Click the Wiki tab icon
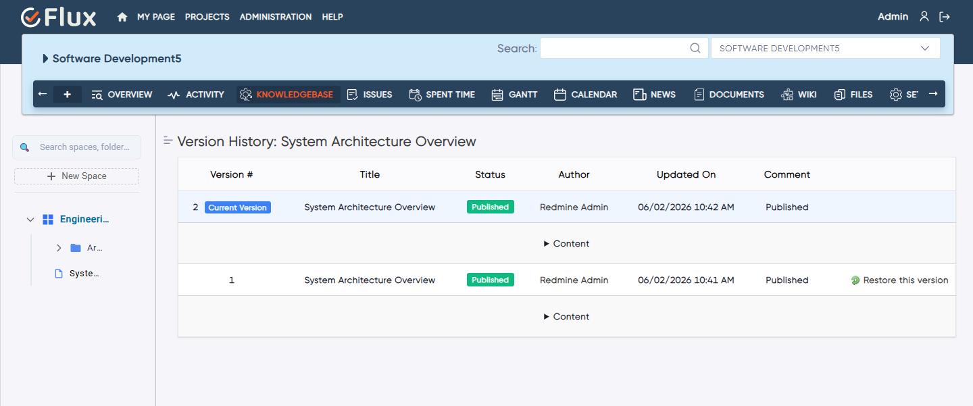The image size is (973, 406). [787, 95]
